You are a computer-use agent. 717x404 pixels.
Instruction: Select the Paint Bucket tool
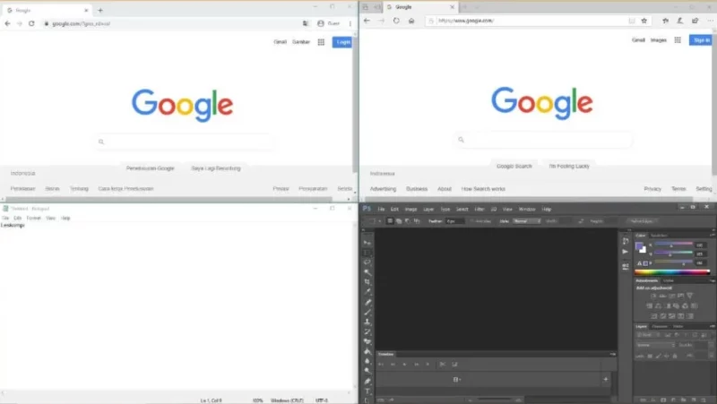[x=367, y=351]
